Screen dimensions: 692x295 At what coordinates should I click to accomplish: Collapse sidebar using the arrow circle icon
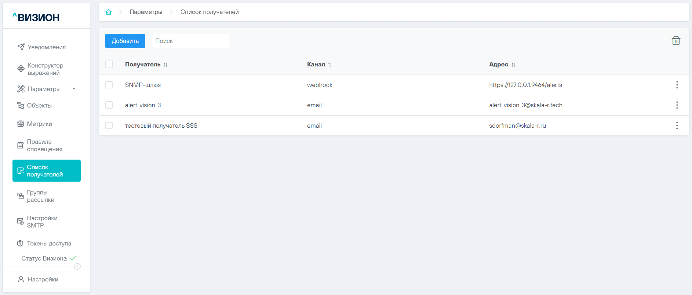tap(77, 266)
